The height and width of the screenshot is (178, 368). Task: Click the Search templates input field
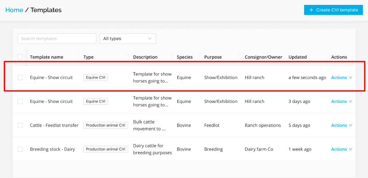point(57,38)
